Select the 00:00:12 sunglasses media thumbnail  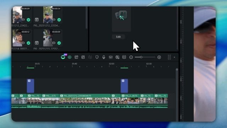(x=17, y=38)
